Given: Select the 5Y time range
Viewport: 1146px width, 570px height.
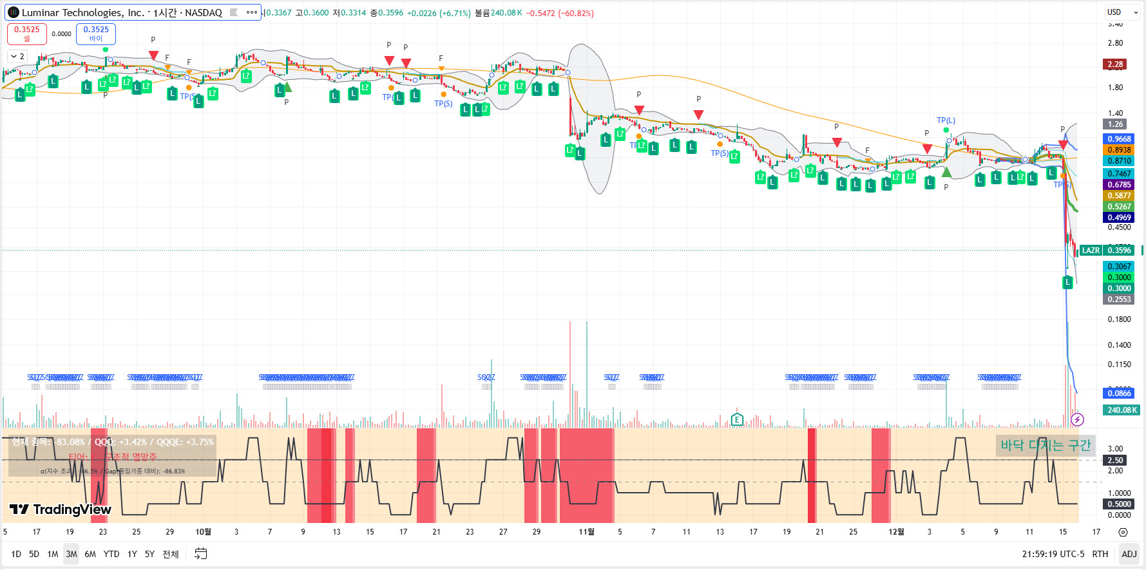Looking at the screenshot, I should point(149,554).
